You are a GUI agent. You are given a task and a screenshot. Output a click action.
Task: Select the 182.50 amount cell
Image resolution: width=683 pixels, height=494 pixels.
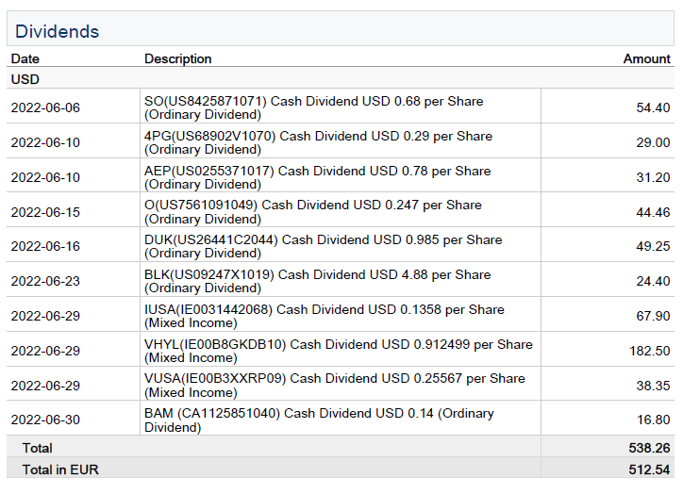(651, 351)
